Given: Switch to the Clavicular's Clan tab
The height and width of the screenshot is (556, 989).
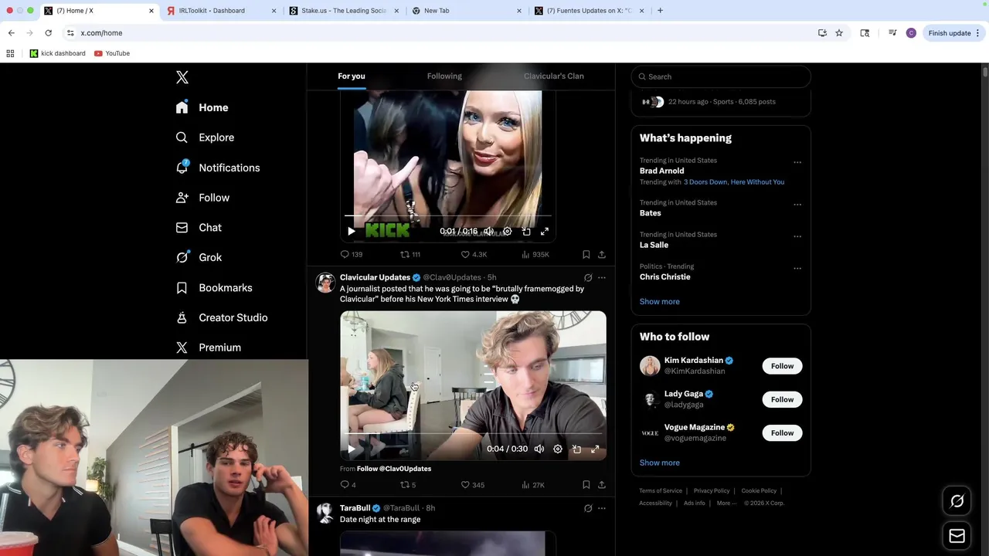Looking at the screenshot, I should [554, 76].
